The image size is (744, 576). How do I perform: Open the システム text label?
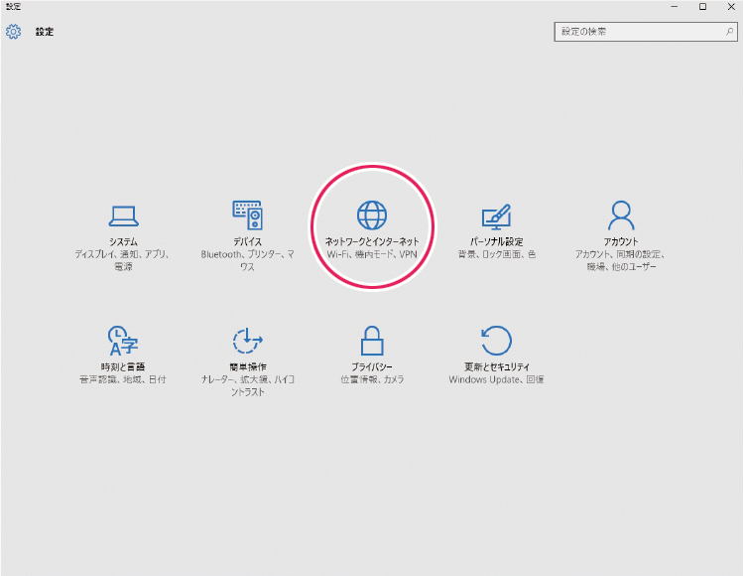pos(123,242)
